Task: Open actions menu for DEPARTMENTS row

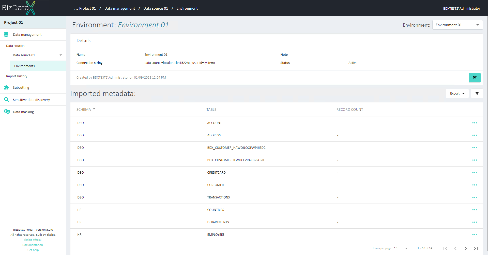Action: [x=475, y=222]
